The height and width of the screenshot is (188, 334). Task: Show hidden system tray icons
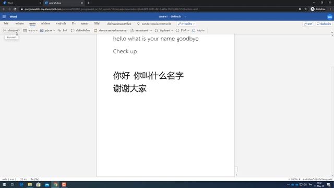[289, 184]
